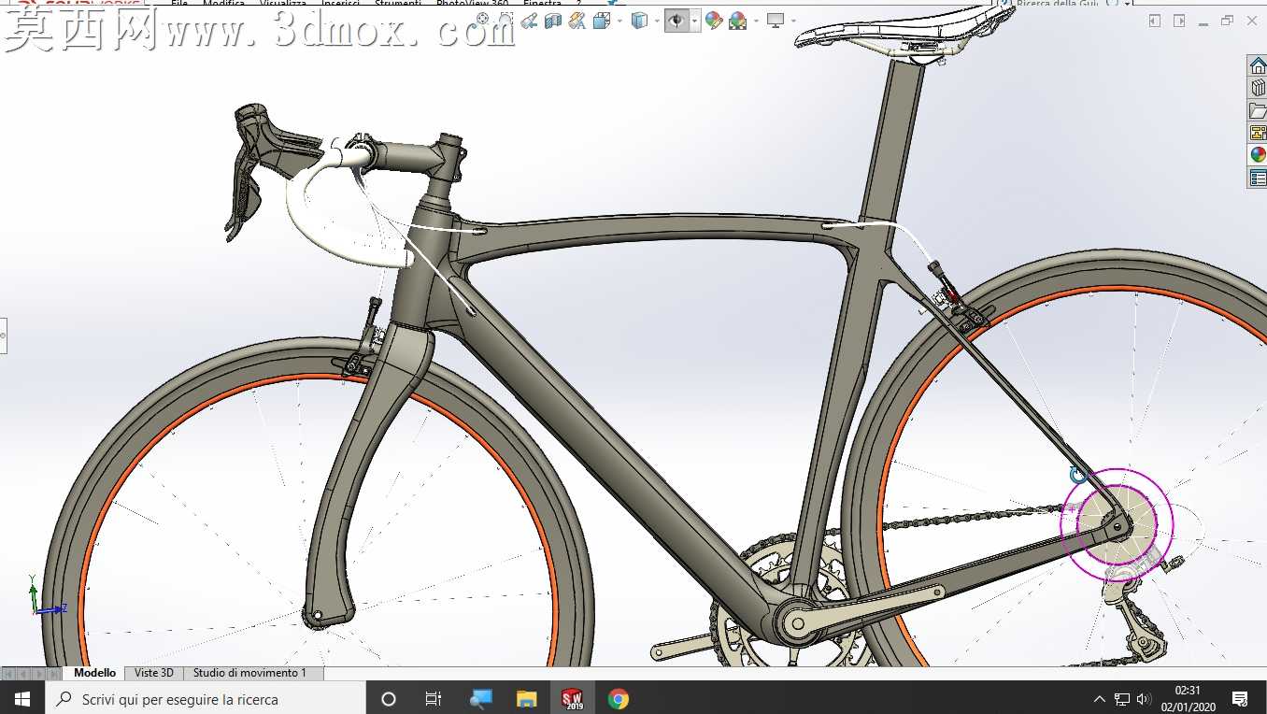The image size is (1267, 714).
Task: Open the Studio di movimento 1 tab
Action: pyautogui.click(x=252, y=673)
